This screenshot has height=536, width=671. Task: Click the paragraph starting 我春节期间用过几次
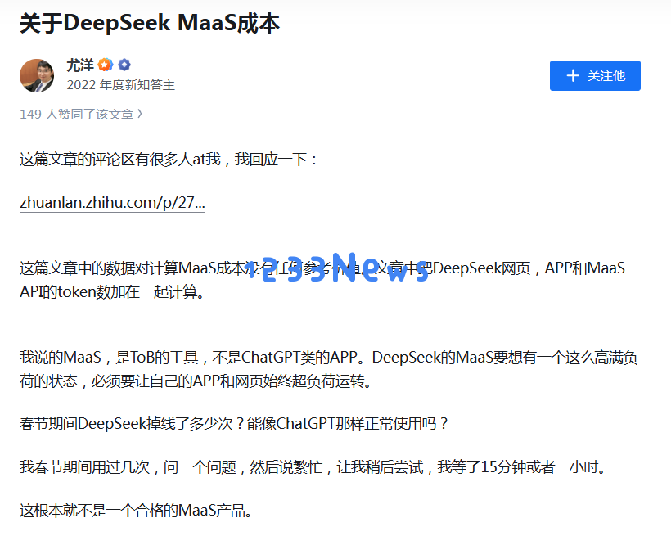tap(313, 466)
